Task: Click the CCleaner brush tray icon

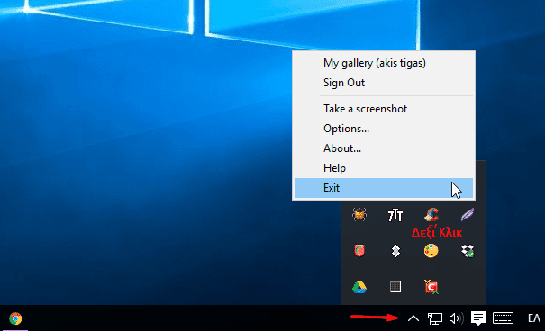Action: coord(431,214)
